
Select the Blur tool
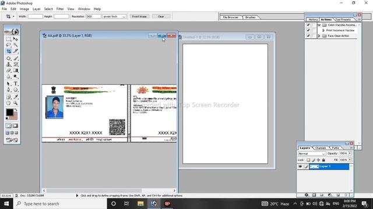(x=9, y=77)
